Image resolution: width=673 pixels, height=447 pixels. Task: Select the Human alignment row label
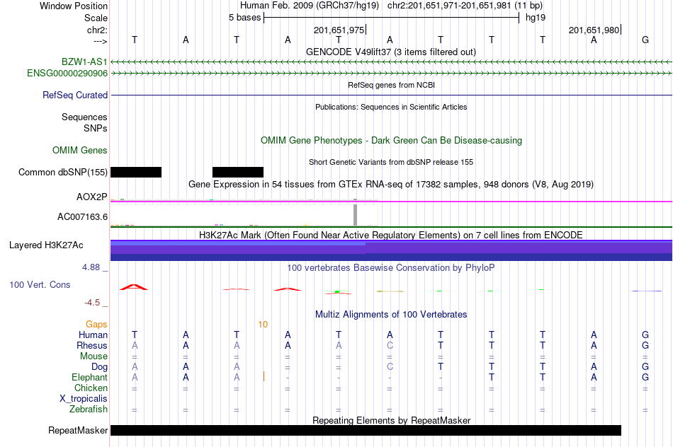93,335
